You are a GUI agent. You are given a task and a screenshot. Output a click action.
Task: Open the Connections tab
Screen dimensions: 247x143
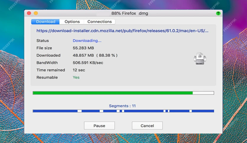coord(100,22)
